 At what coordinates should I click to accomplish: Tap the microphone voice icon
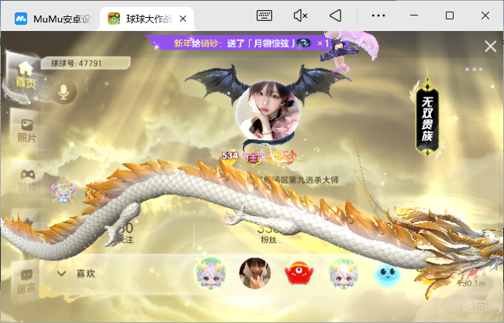(65, 93)
